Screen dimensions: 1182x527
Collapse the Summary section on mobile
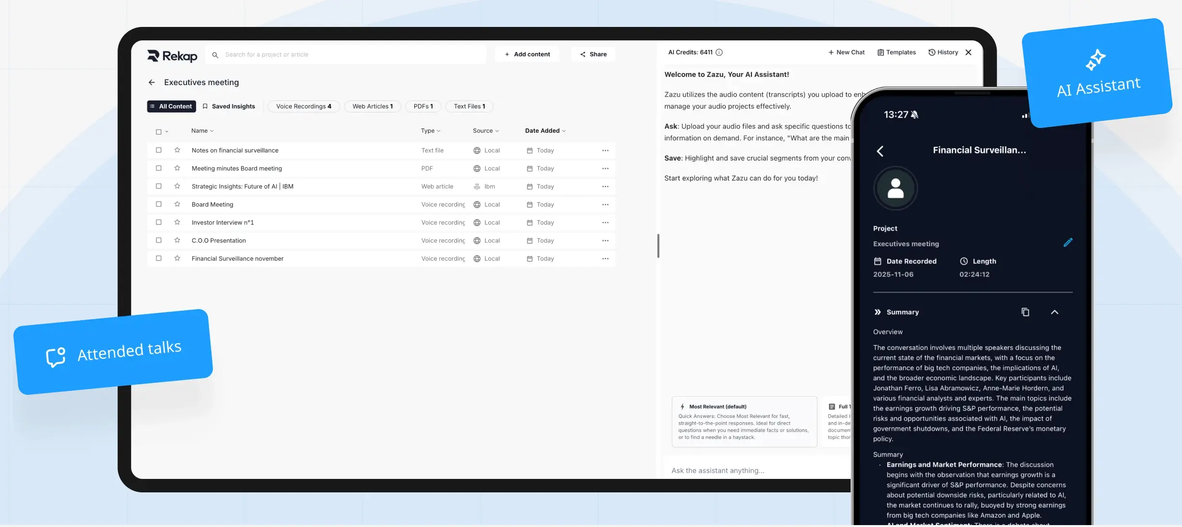1055,312
